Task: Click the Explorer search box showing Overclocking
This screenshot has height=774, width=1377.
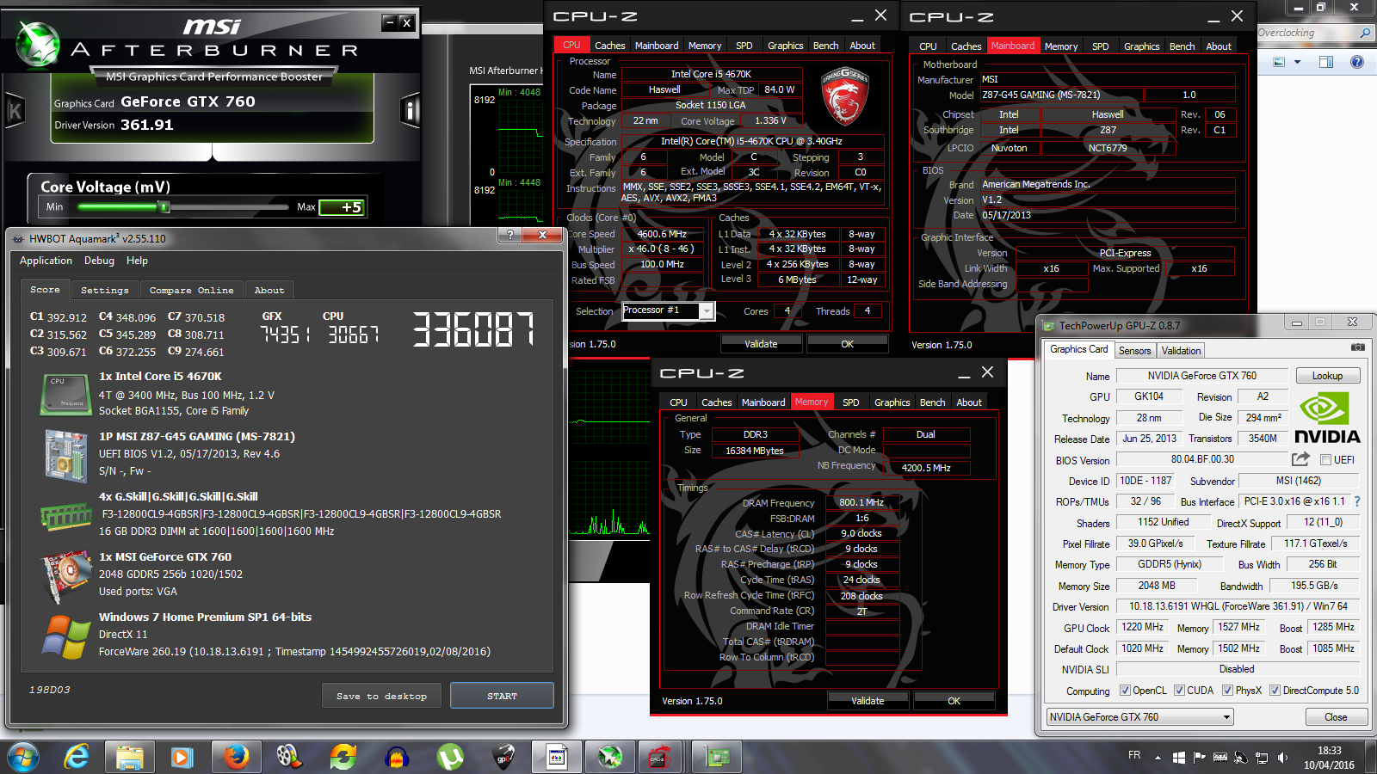Action: coord(1314,33)
